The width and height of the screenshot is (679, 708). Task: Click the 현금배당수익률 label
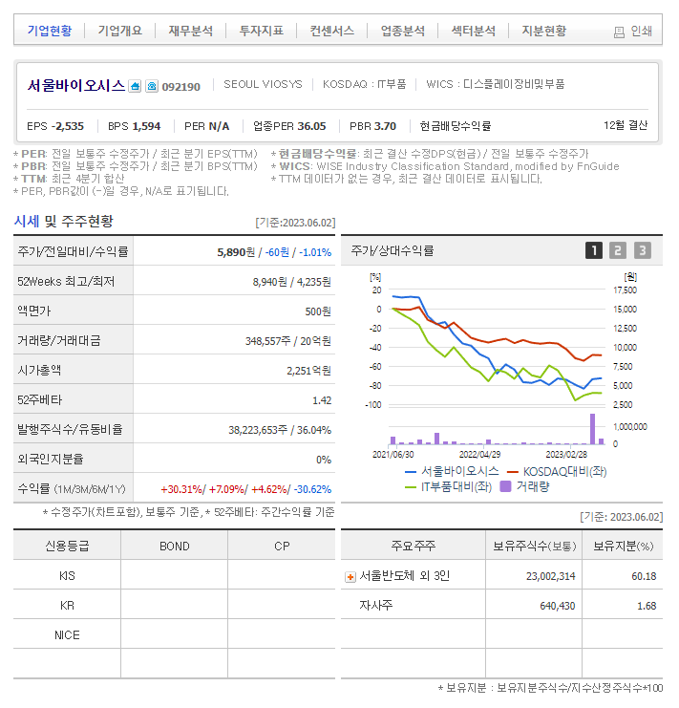456,126
